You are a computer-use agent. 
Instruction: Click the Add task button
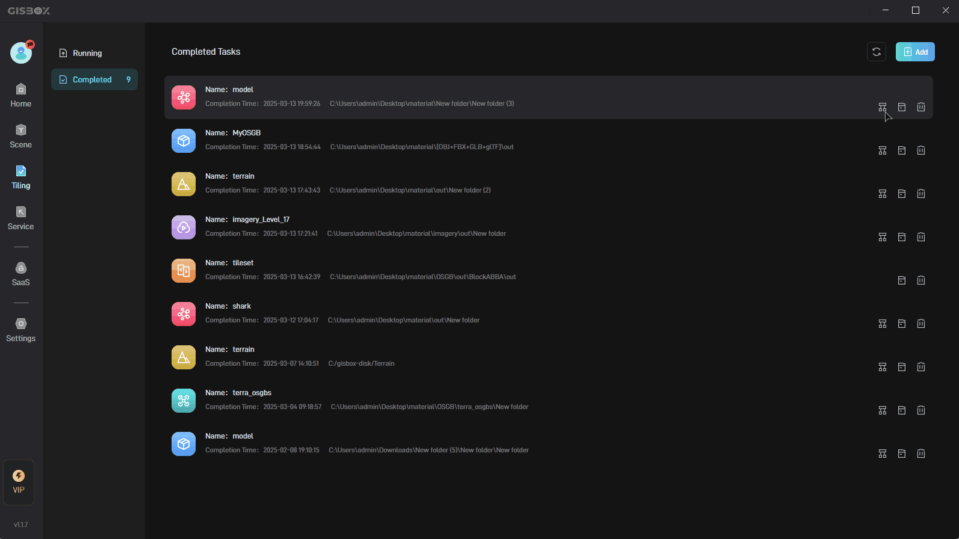coord(915,52)
